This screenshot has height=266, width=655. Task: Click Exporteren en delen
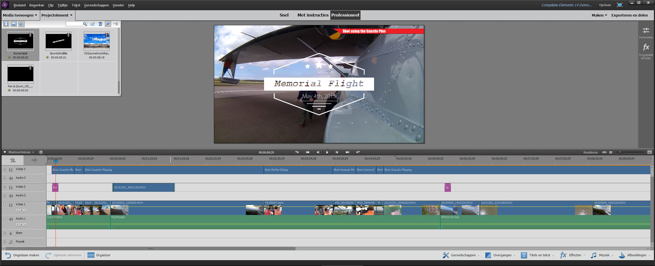[x=629, y=15]
